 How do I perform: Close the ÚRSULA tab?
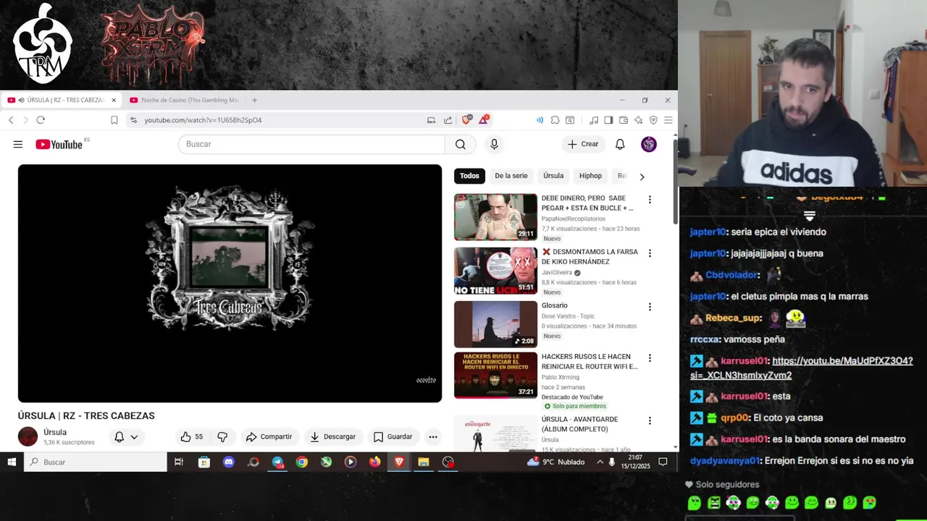click(x=113, y=100)
